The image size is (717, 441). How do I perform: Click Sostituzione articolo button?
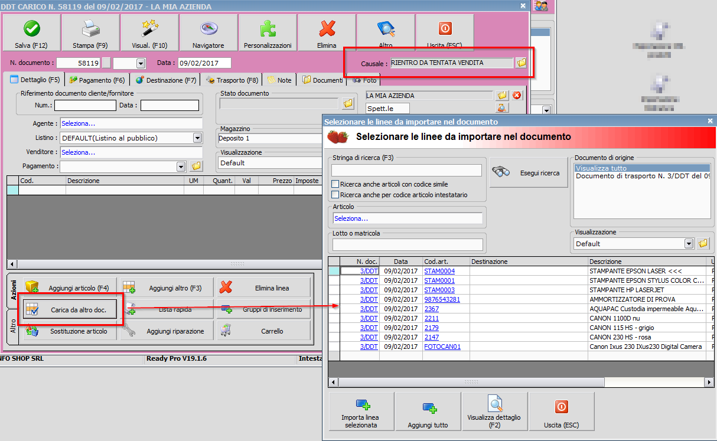click(x=70, y=331)
